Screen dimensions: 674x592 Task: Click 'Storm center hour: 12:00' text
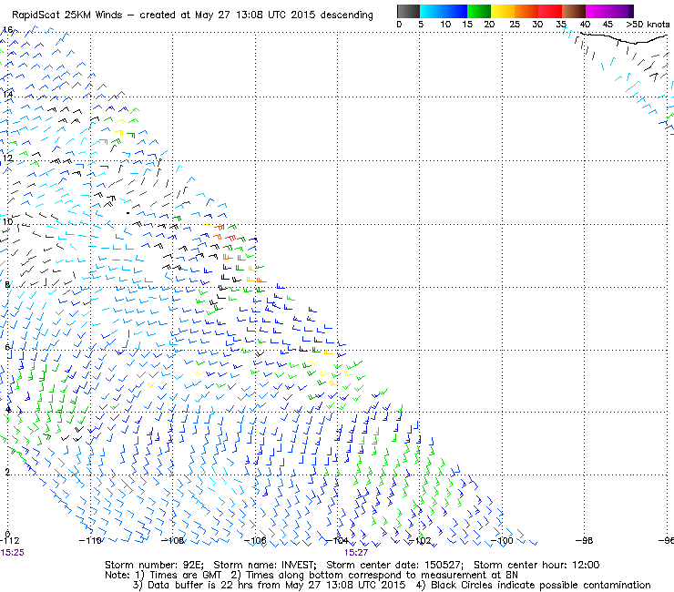pyautogui.click(x=536, y=565)
